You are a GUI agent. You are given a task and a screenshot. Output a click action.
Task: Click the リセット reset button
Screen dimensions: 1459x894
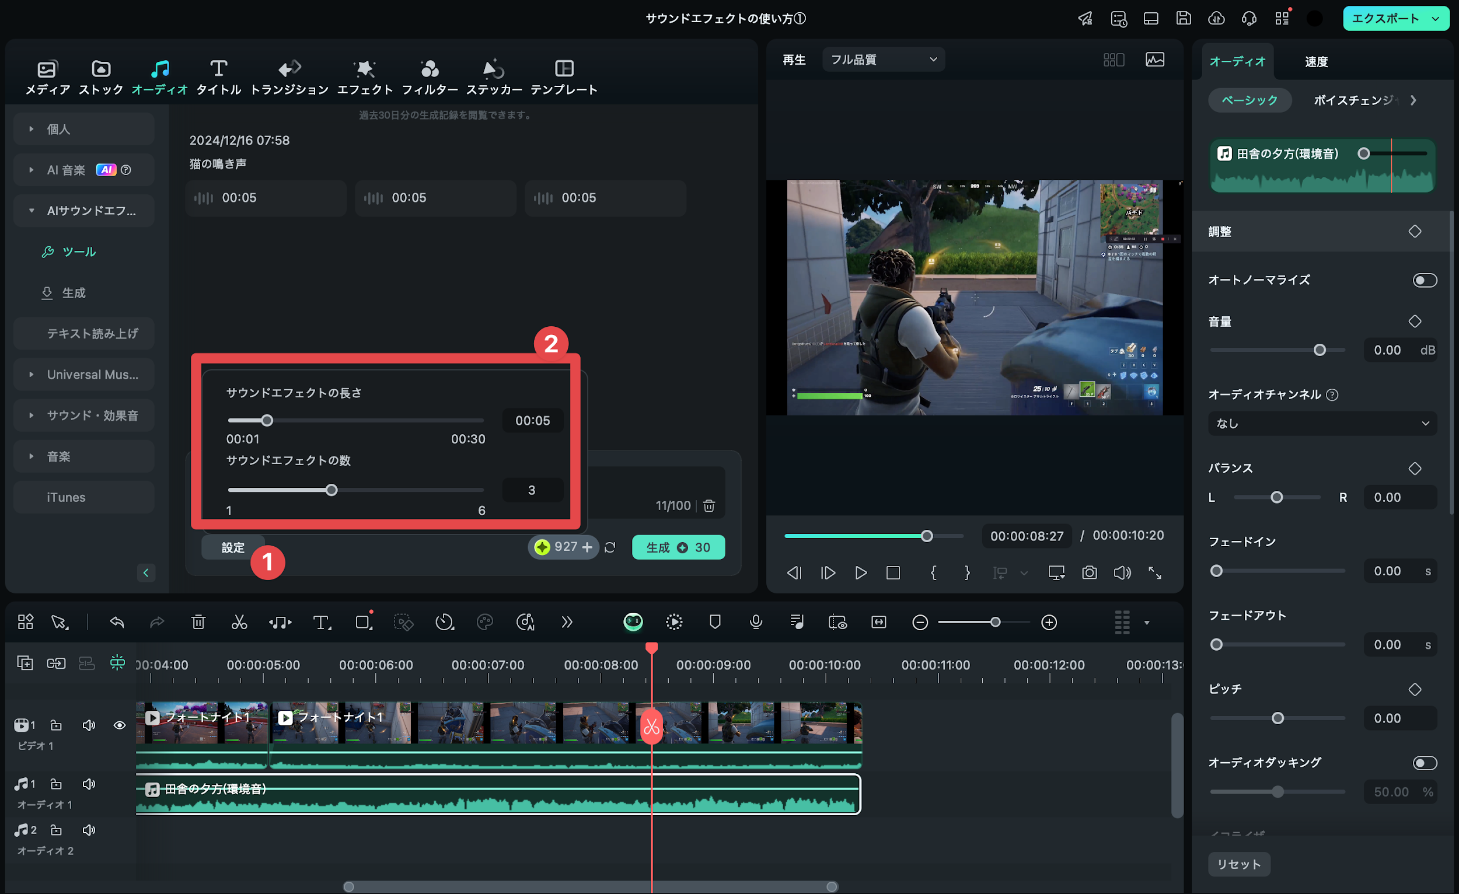point(1240,864)
